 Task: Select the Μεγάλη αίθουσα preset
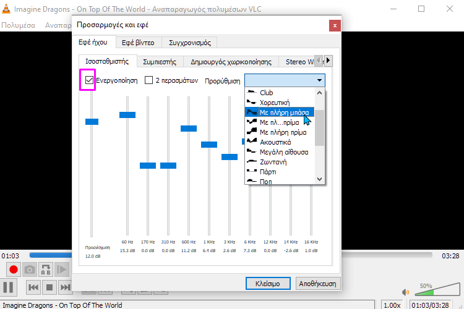(x=280, y=152)
